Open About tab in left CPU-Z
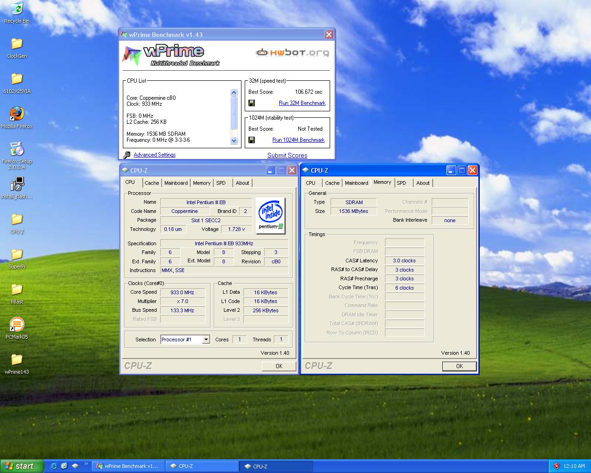 242,183
